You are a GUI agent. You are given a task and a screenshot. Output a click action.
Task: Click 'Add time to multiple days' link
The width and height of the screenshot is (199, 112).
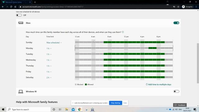159,84
